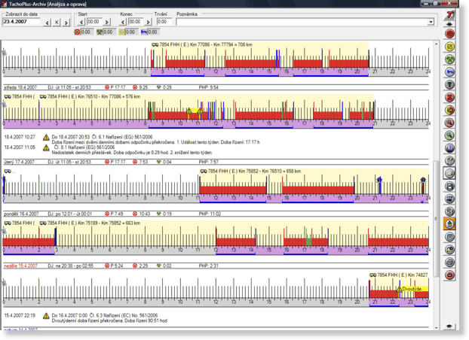The height and width of the screenshot is (340, 469).
Task: Select the blue rest bed icon in sidebar
Action: (449, 72)
